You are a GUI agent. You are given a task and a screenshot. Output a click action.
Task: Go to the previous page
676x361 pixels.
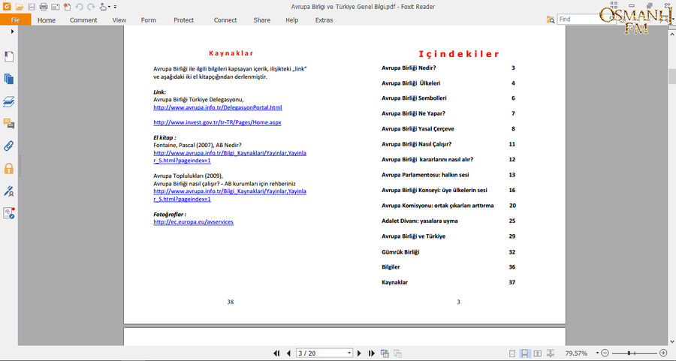(x=288, y=353)
